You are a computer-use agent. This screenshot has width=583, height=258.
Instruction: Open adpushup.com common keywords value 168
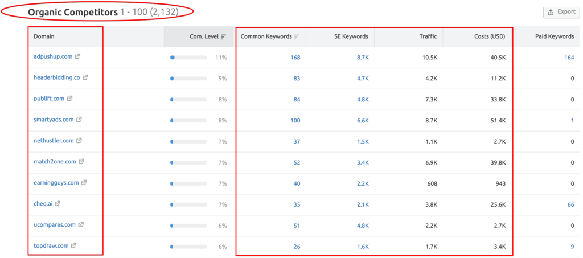point(295,58)
